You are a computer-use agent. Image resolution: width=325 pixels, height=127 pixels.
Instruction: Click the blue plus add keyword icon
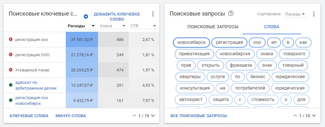pyautogui.click(x=86, y=17)
